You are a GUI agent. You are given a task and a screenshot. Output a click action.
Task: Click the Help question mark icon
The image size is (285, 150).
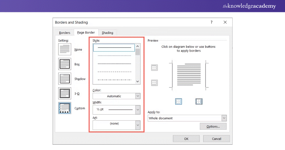[211, 22]
